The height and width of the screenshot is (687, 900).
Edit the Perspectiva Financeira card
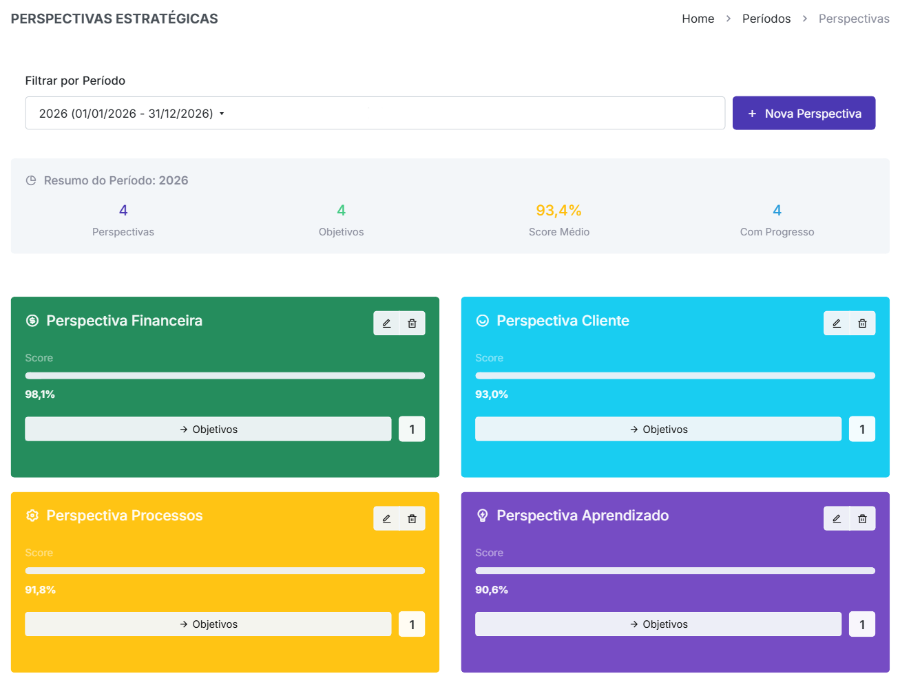(386, 323)
